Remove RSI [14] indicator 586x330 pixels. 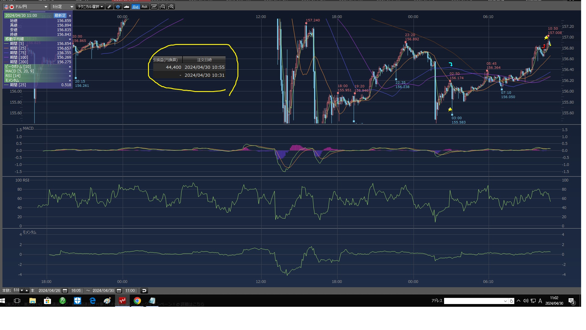pyautogui.click(x=70, y=76)
